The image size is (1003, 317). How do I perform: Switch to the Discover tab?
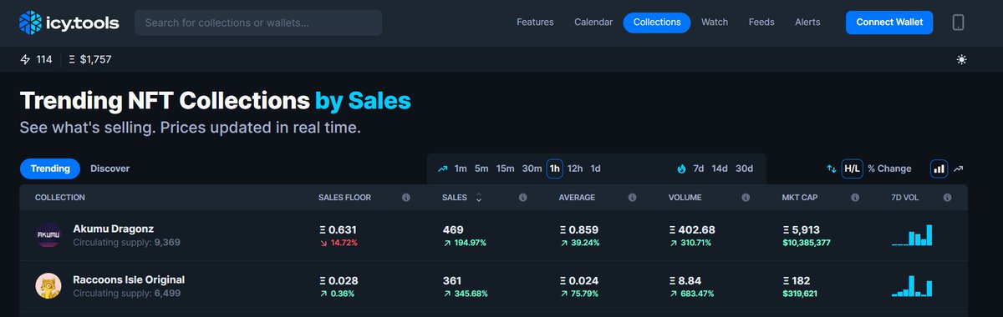click(x=110, y=169)
